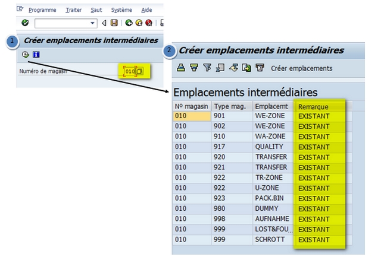Open the Traiter menu
Viewport: 381px width, 260px height.
[x=74, y=10]
